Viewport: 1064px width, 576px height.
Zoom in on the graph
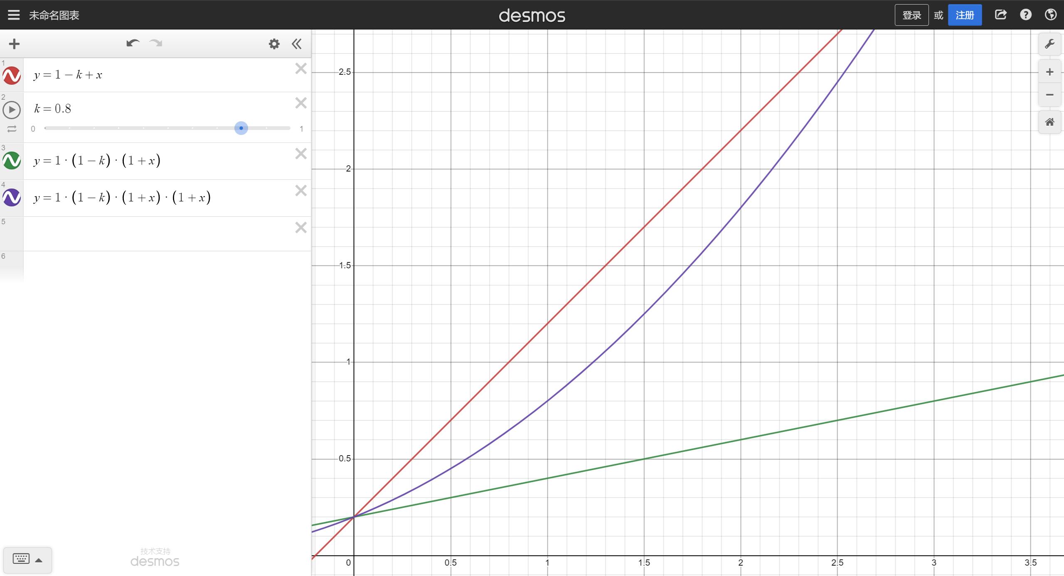coord(1049,72)
